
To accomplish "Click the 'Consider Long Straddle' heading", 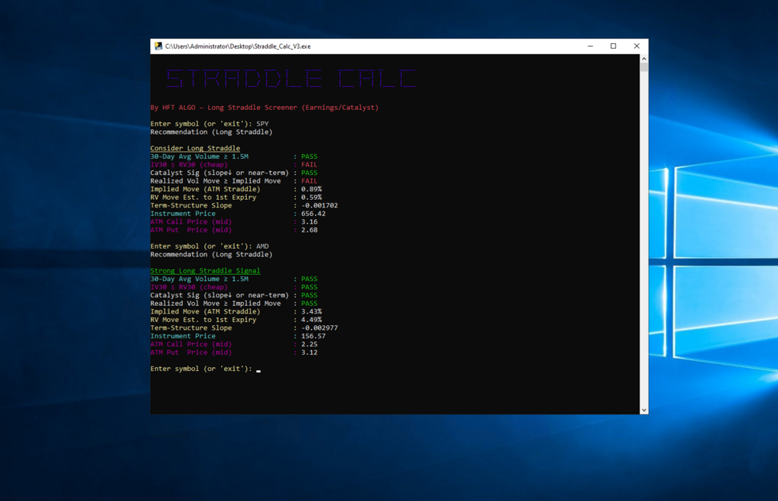I will 195,148.
